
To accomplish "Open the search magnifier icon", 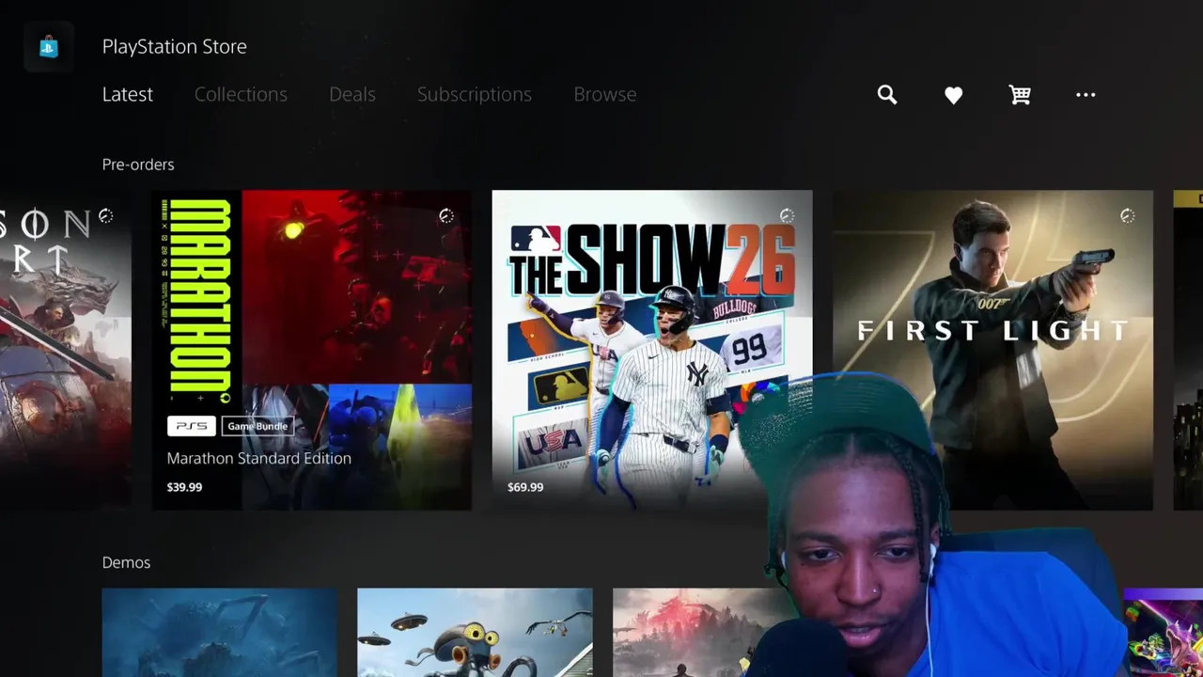I will (887, 94).
